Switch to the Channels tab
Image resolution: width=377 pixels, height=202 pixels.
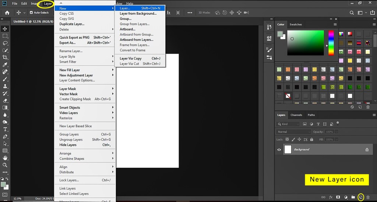[296, 115]
